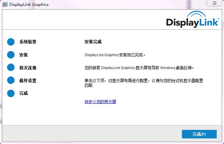The width and height of the screenshot is (224, 144).
Task: Close the DisplayLink Graphics window
Action: (214, 3)
